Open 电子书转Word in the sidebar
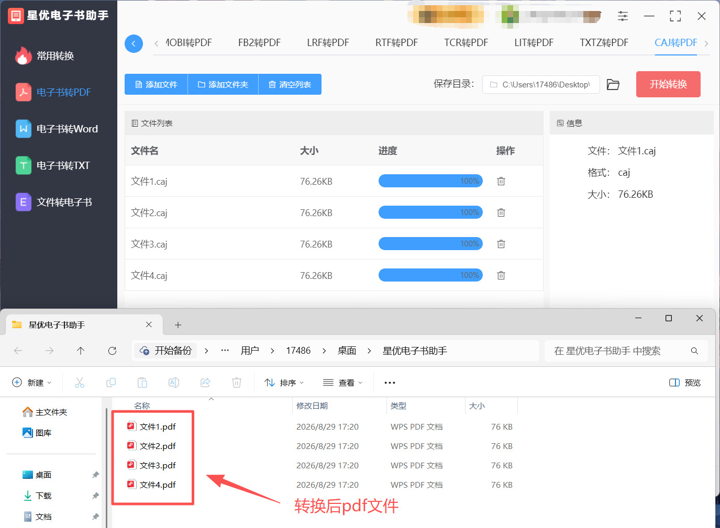Screen dimensions: 720x528 (57, 129)
